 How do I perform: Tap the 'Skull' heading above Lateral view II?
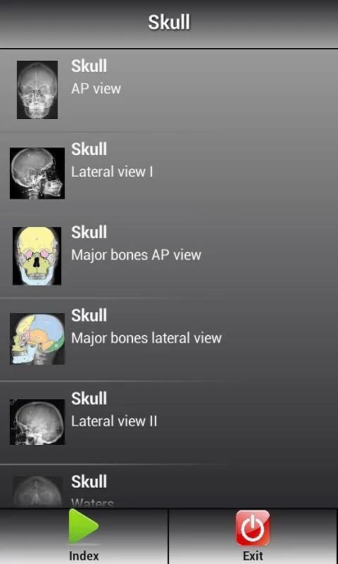[89, 398]
